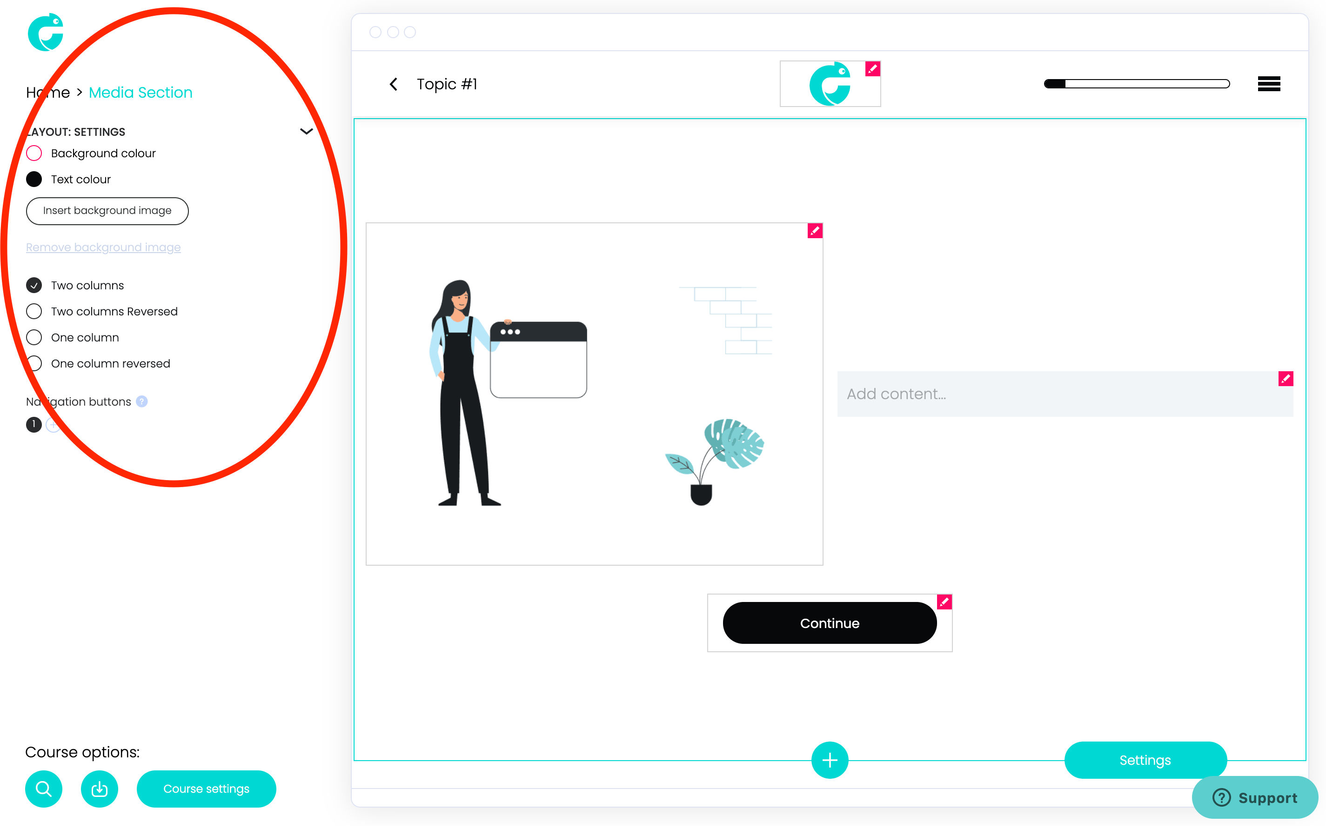
Task: Select the Two columns layout option
Action: pyautogui.click(x=34, y=285)
